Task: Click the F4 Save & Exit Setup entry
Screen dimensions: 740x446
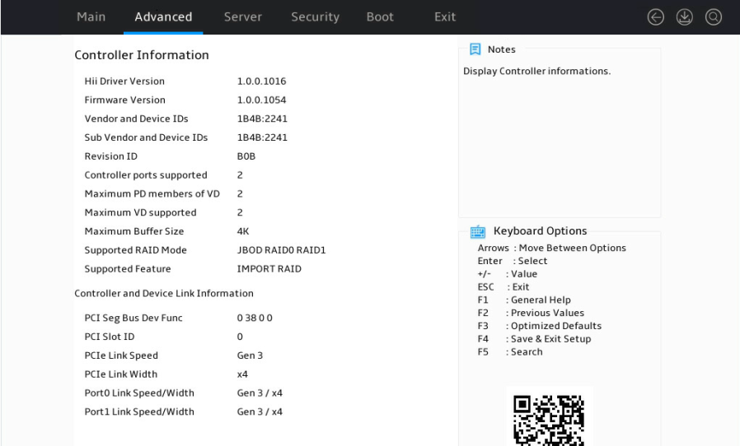Action: pos(534,339)
